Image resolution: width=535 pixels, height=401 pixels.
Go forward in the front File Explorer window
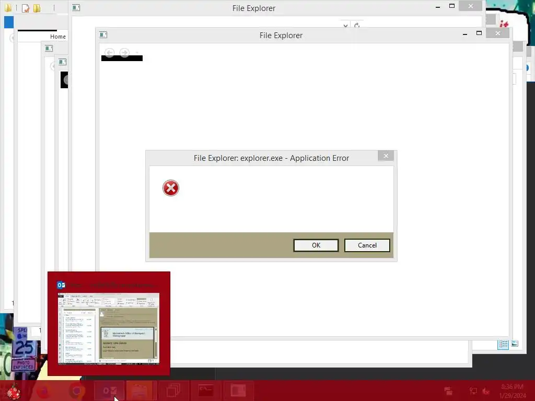coord(124,53)
